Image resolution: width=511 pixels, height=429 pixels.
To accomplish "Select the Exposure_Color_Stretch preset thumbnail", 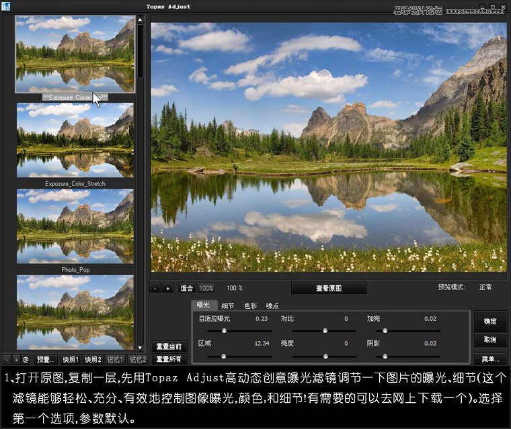I will coord(75,140).
